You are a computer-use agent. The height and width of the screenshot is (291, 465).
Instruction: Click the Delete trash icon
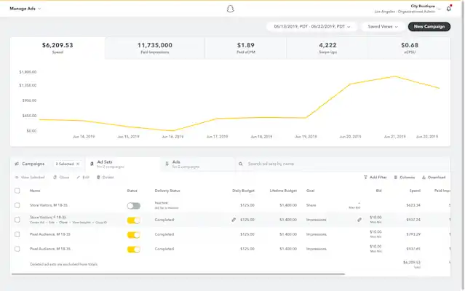pos(98,178)
